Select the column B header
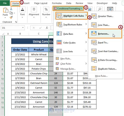The image size is (124, 116). click(x=20, y=34)
